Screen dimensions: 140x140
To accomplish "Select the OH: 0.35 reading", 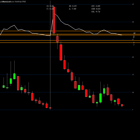I will tap(96, 9).
